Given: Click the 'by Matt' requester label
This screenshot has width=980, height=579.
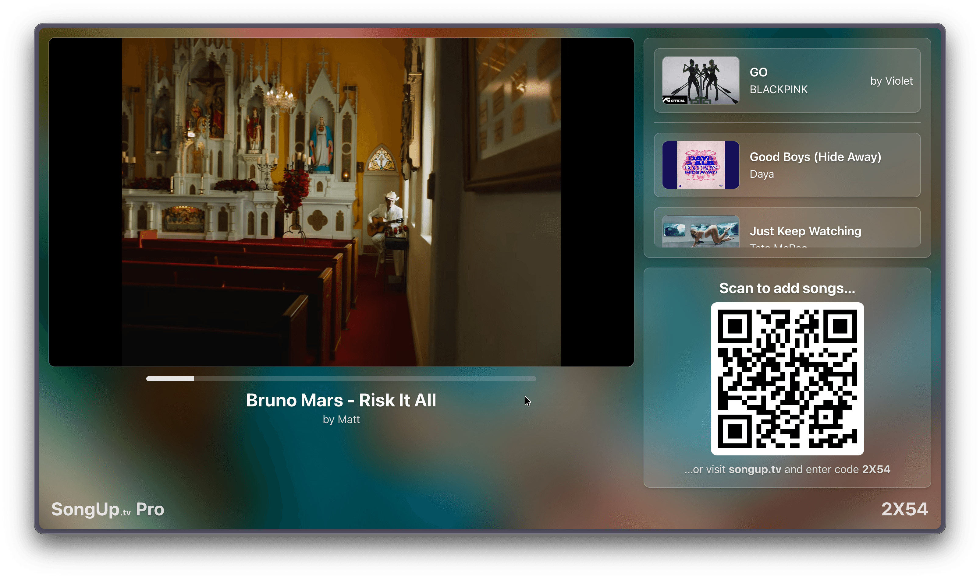Looking at the screenshot, I should click(x=341, y=419).
